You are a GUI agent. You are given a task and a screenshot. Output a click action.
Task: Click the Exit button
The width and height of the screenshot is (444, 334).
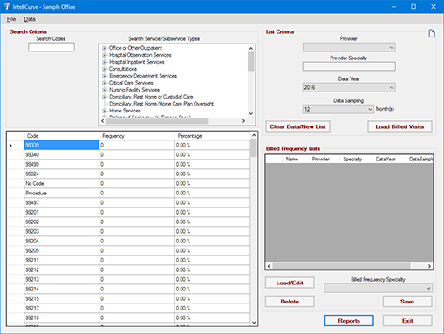(x=407, y=321)
